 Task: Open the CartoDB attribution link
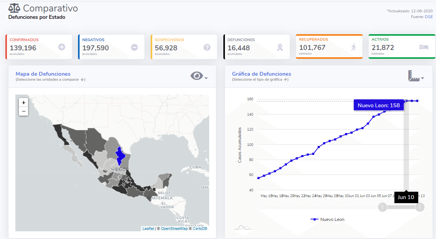200,229
